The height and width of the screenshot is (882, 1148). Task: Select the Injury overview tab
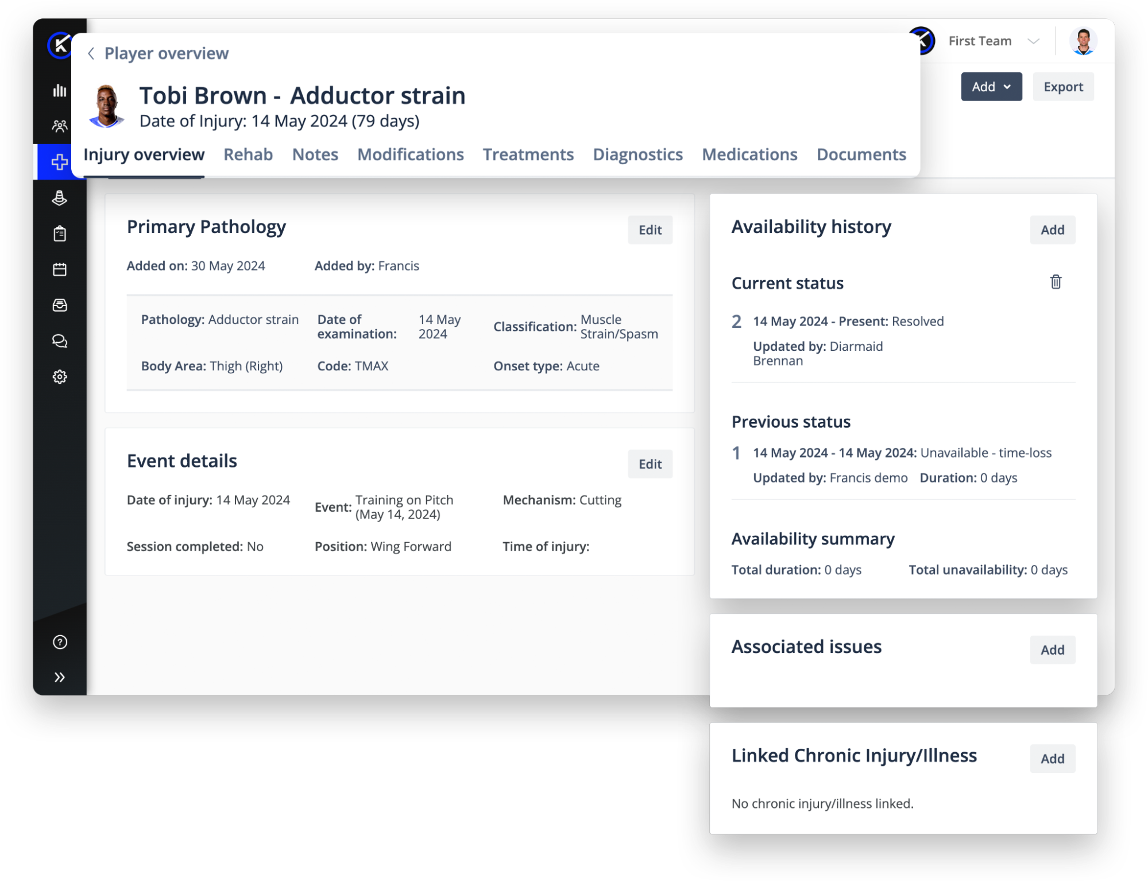tap(144, 154)
